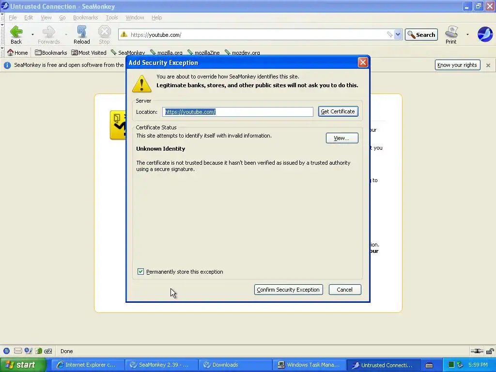Open the Edit menu

(29, 17)
